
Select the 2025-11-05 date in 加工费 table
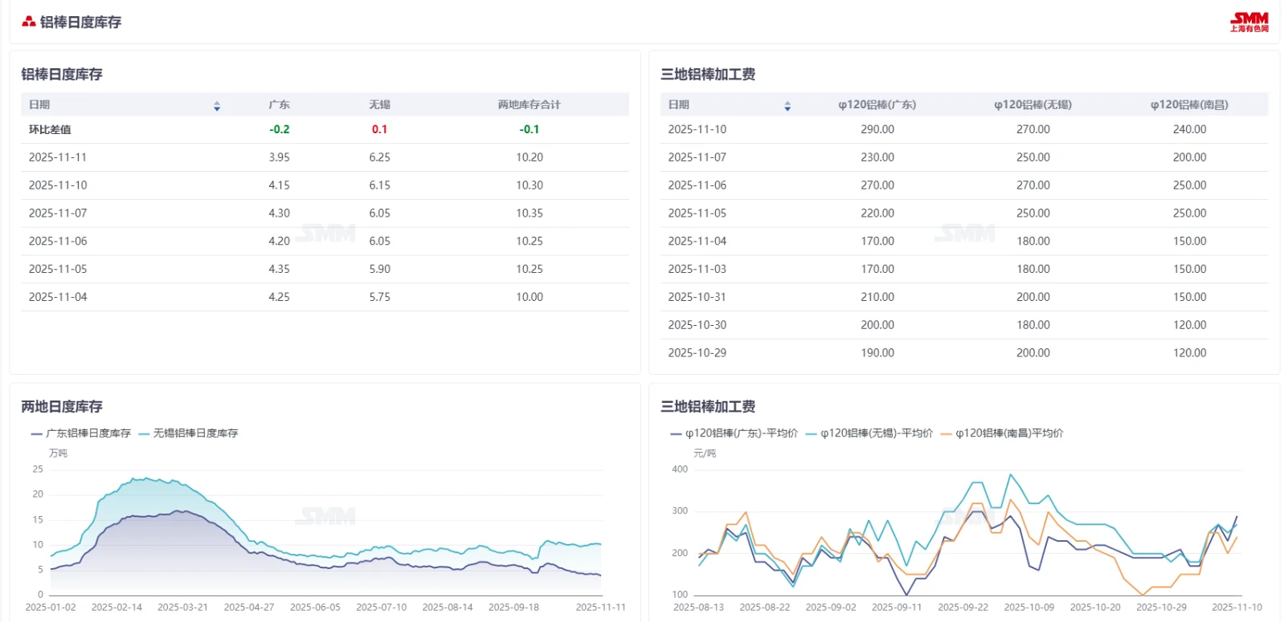pos(697,213)
